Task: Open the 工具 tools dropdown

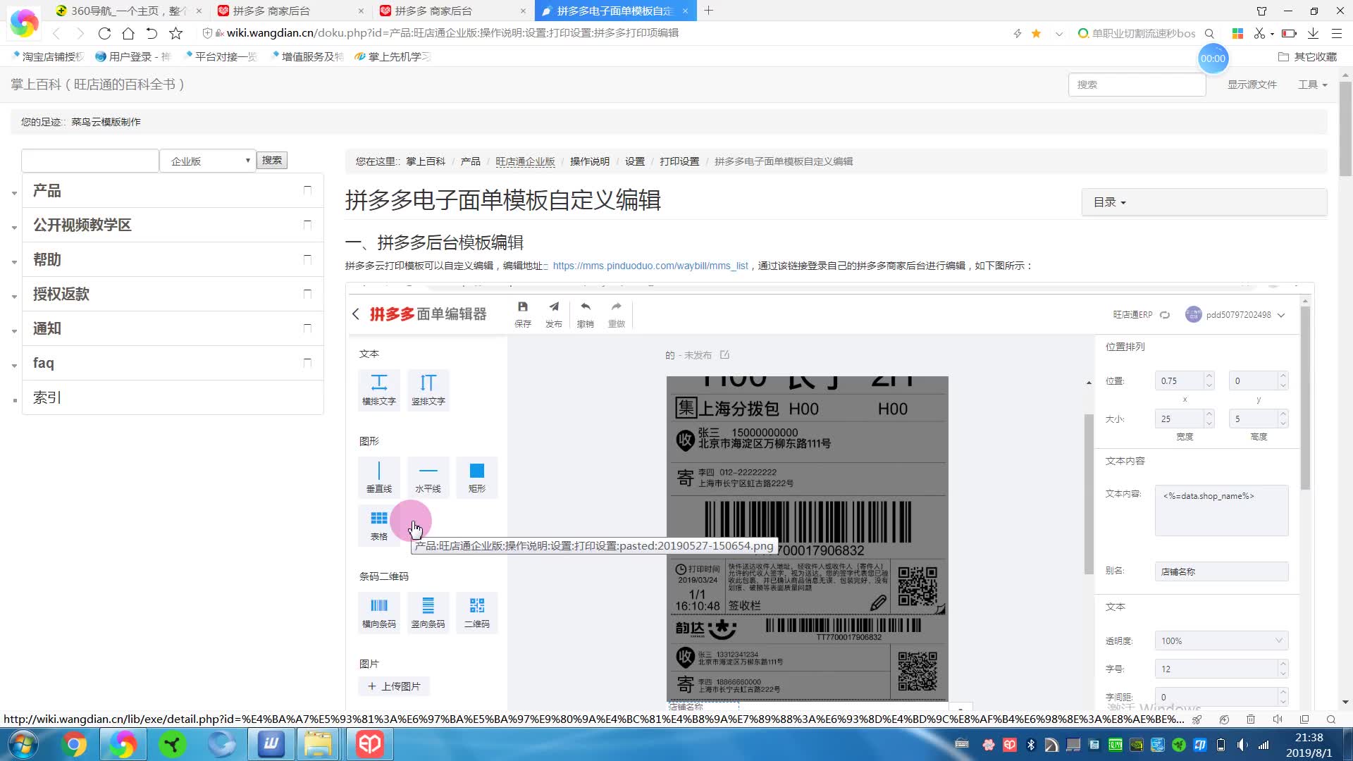Action: [x=1312, y=85]
